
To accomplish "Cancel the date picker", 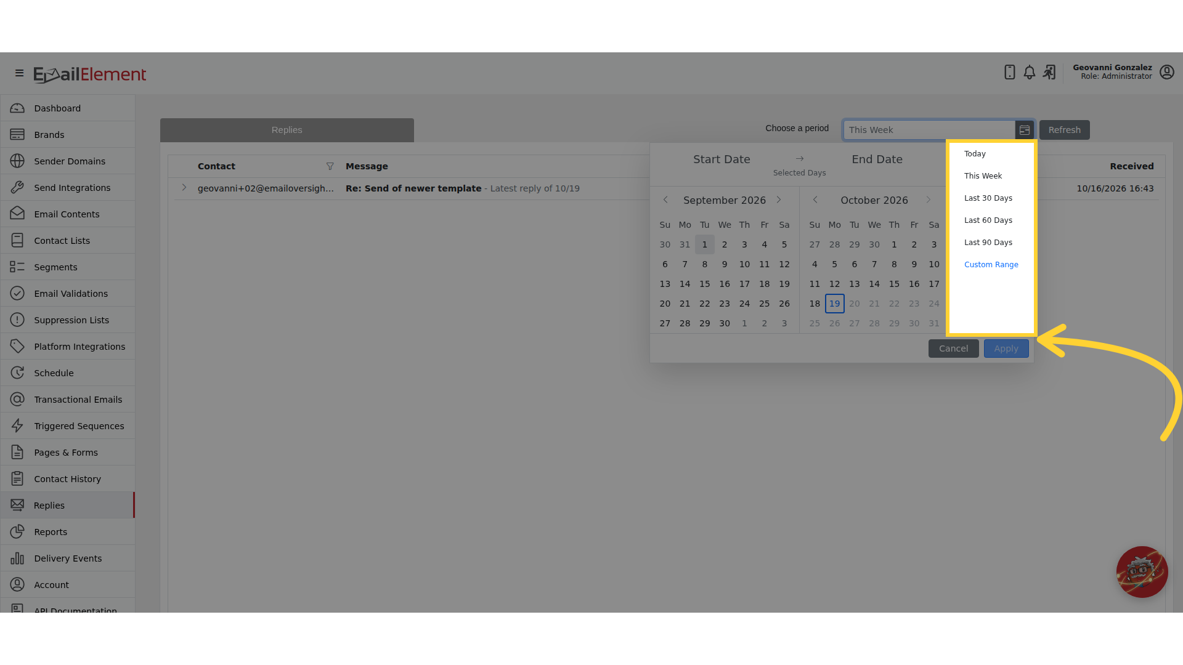I will tap(953, 349).
